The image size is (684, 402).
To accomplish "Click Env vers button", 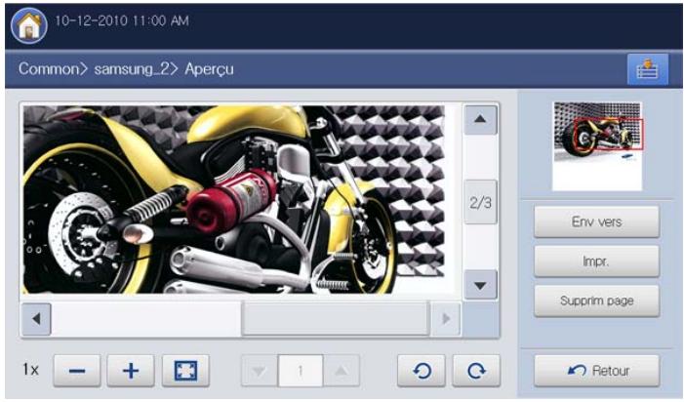I will 596,221.
